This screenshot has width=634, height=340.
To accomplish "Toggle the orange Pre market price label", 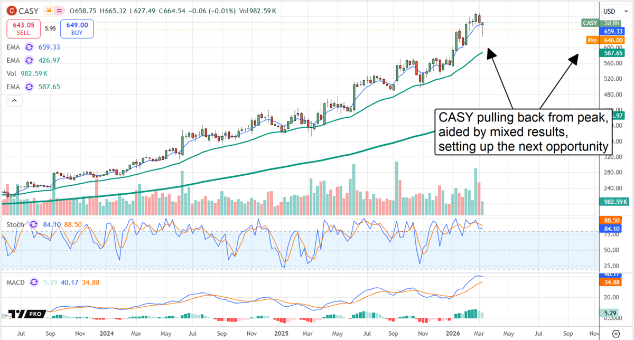I will click(x=592, y=40).
